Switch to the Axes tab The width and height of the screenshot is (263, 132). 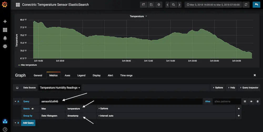click(x=67, y=75)
